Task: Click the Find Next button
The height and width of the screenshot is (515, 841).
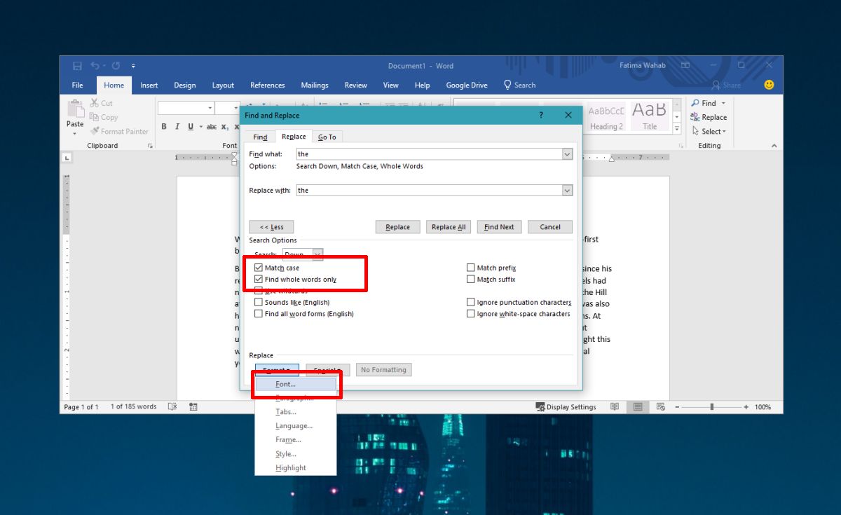Action: 499,227
